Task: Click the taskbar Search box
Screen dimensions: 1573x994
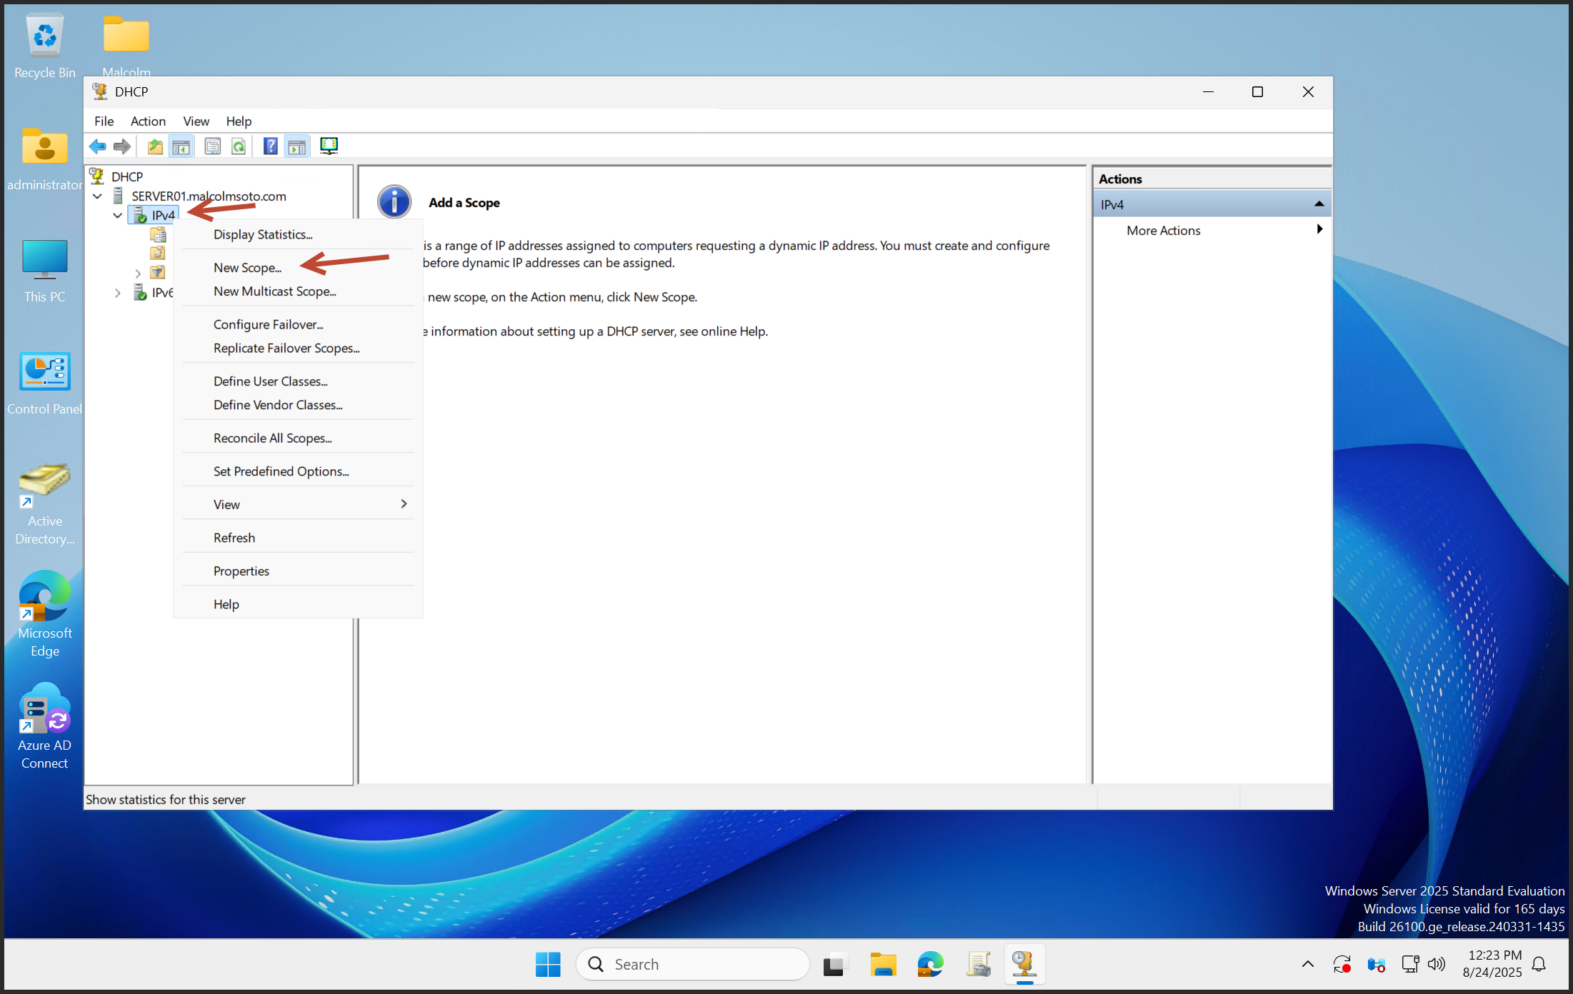Action: (x=693, y=965)
